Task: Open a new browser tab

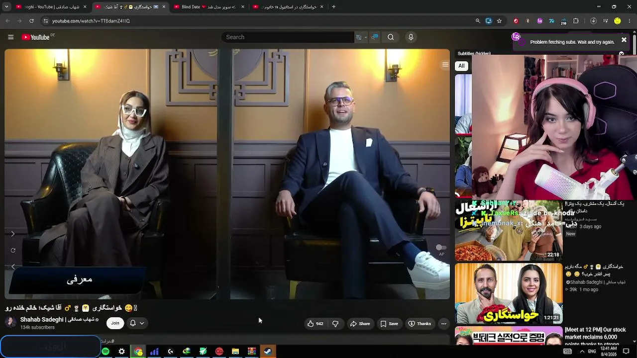Action: (x=333, y=7)
